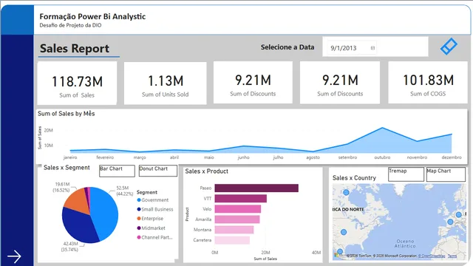Click the outubro peak on the line chart

click(x=382, y=128)
